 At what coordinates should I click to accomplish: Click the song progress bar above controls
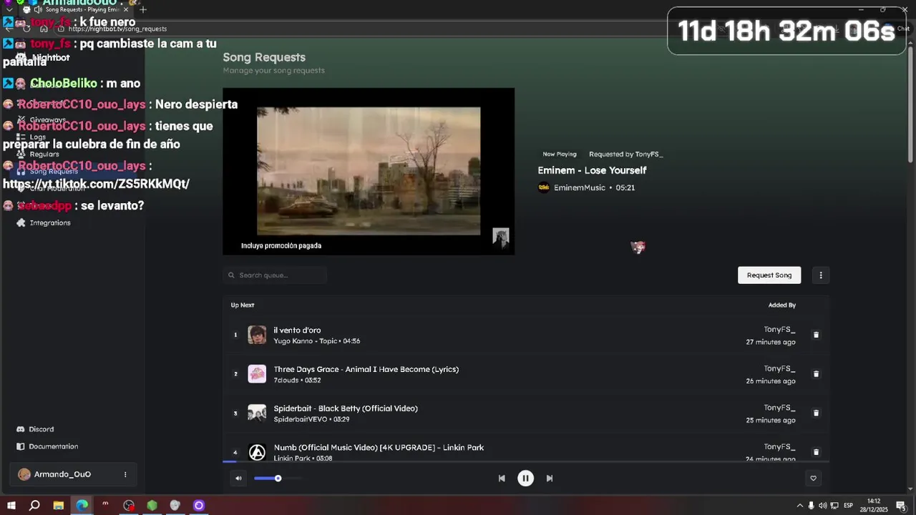pyautogui.click(x=526, y=461)
